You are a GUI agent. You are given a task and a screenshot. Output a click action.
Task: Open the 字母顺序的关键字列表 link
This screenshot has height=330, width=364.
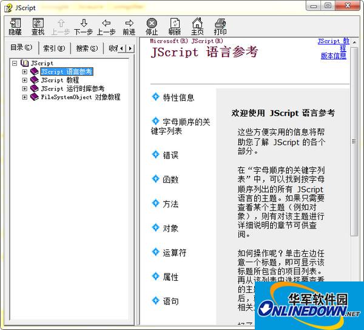(181, 126)
